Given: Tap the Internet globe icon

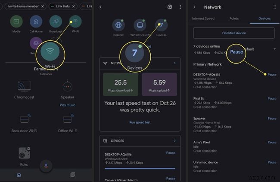Looking at the screenshot, I should [x=118, y=25].
